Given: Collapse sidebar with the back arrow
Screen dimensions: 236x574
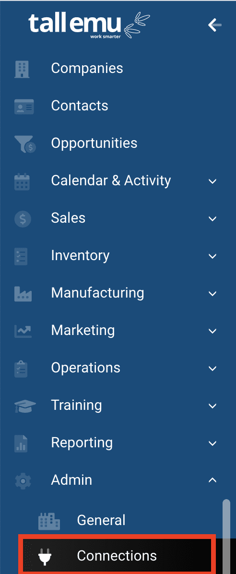Looking at the screenshot, I should tap(214, 25).
